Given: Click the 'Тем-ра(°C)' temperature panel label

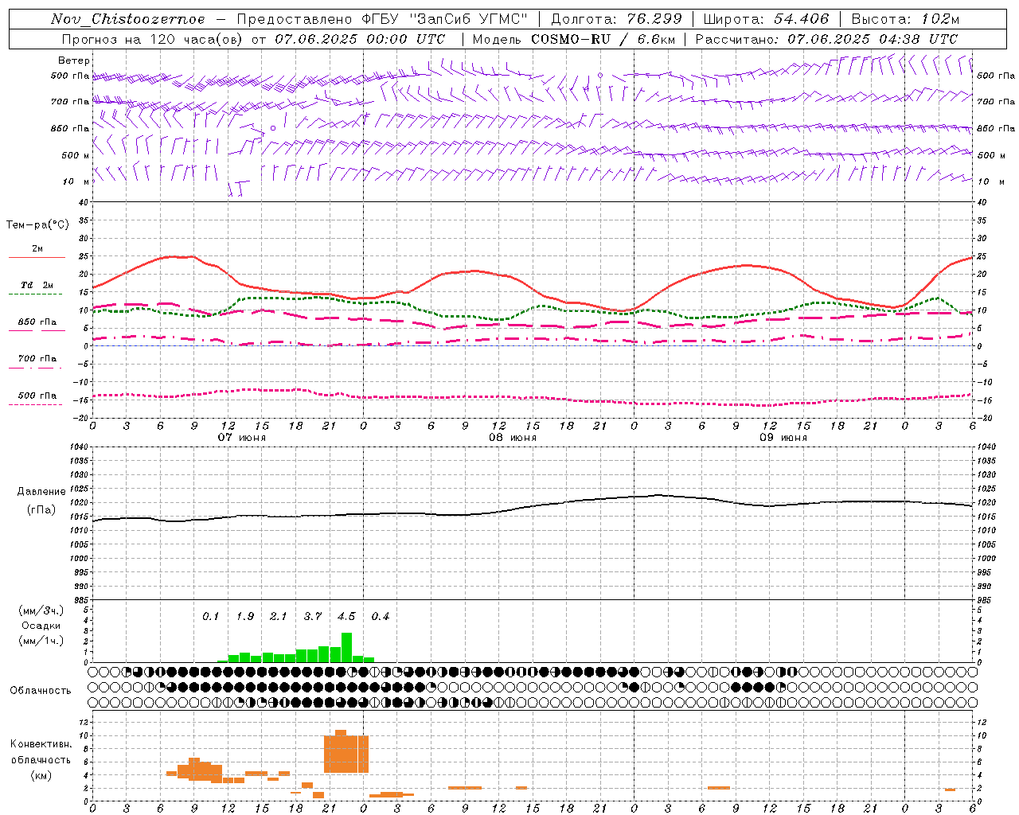Looking at the screenshot, I should point(37,225).
